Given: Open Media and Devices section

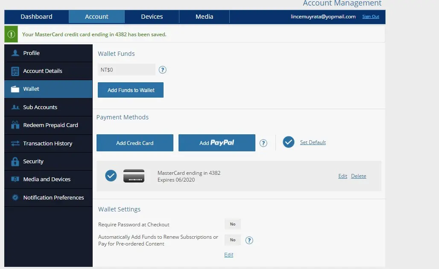Looking at the screenshot, I should pyautogui.click(x=48, y=179).
